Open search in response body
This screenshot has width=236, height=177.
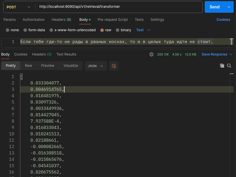coord(229,66)
